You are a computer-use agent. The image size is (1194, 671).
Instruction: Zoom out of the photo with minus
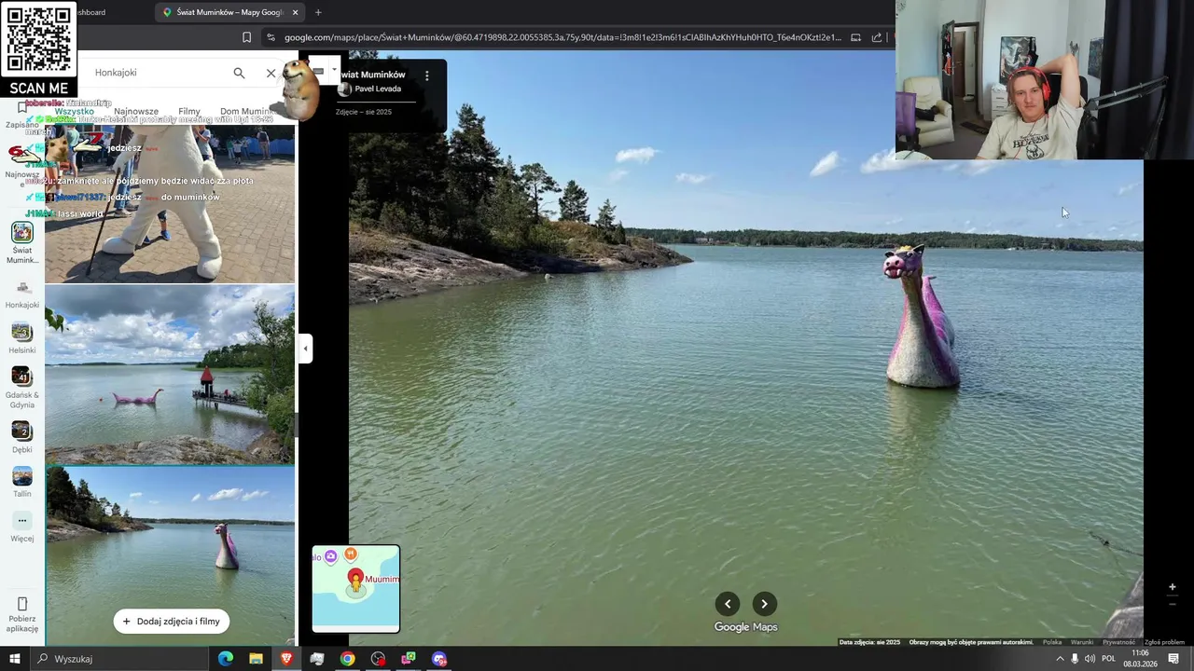(x=1173, y=604)
